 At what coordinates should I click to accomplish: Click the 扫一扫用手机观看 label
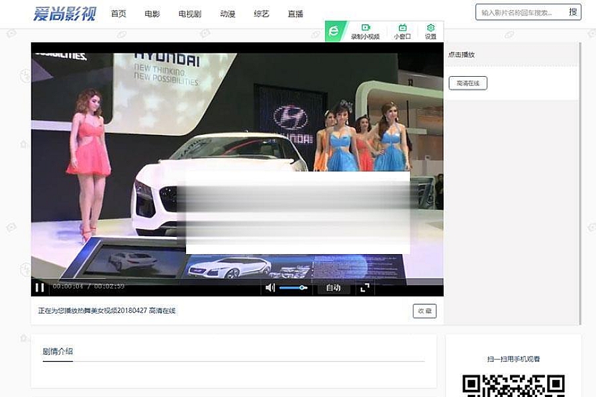513,359
